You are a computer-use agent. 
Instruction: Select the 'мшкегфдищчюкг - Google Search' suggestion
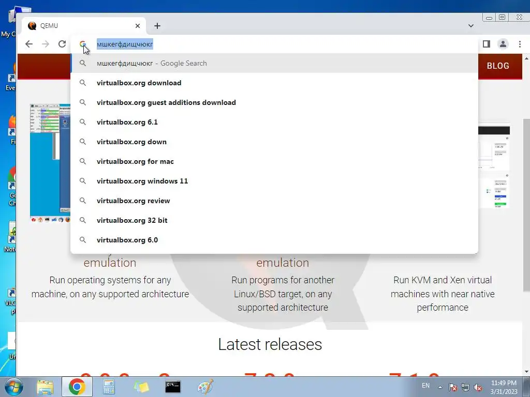coord(274,63)
